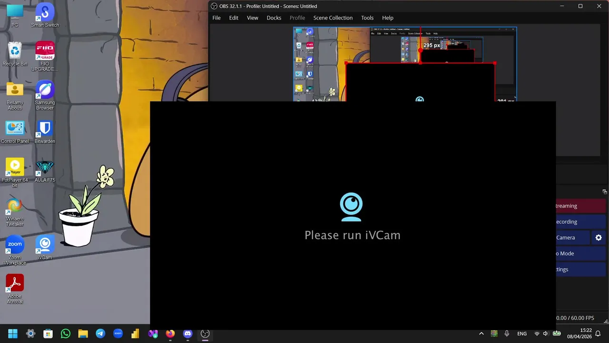
Task: Open the Scene Collection menu
Action: pos(333,18)
